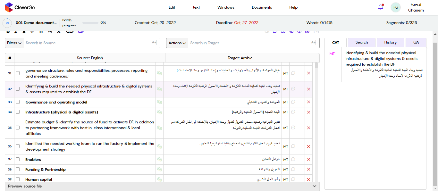Open the Edit menu

click(172, 7)
